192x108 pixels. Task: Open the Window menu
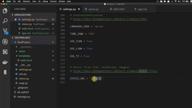(x=62, y=1)
